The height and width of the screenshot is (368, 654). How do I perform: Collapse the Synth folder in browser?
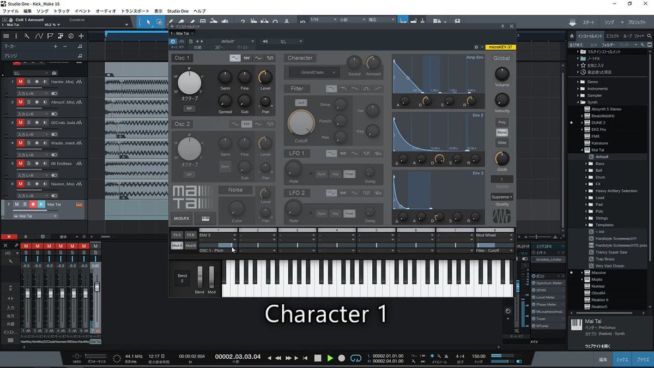pos(578,102)
